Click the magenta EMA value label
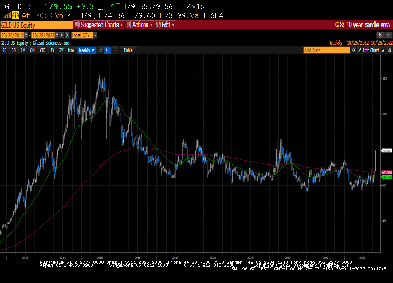Viewport: 393px width, 283px height. [387, 172]
